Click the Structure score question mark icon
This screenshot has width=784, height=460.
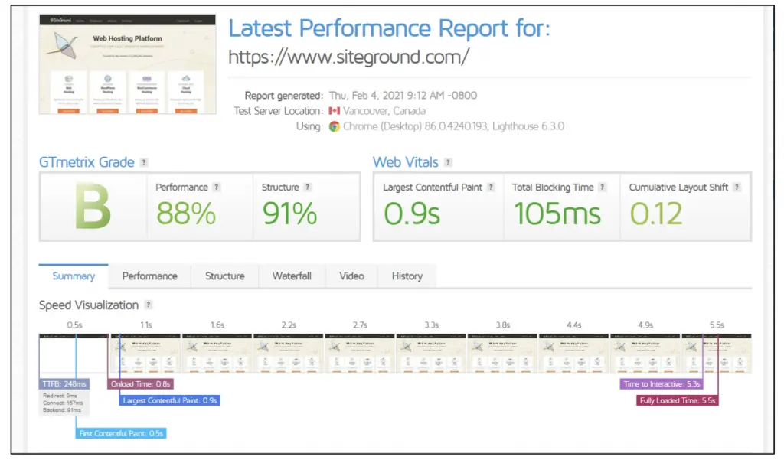pyautogui.click(x=309, y=187)
